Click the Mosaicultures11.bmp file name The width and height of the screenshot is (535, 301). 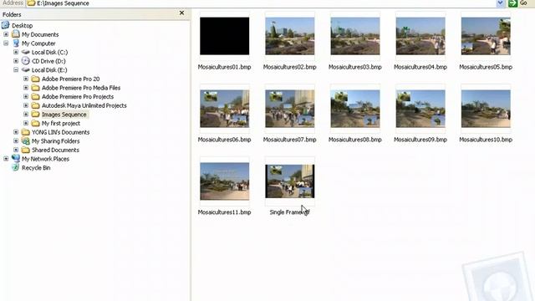tap(225, 212)
